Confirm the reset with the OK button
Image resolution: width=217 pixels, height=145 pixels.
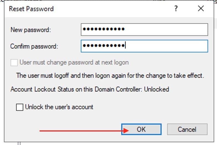click(141, 129)
